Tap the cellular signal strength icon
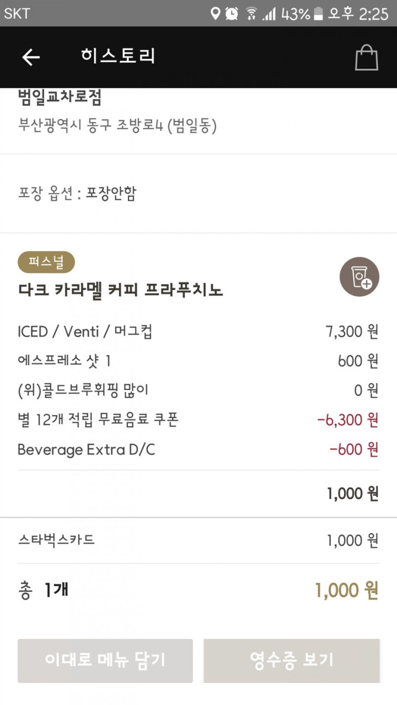This screenshot has width=397, height=705. tap(269, 14)
